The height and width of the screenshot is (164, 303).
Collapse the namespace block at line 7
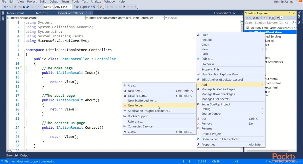[24, 50]
